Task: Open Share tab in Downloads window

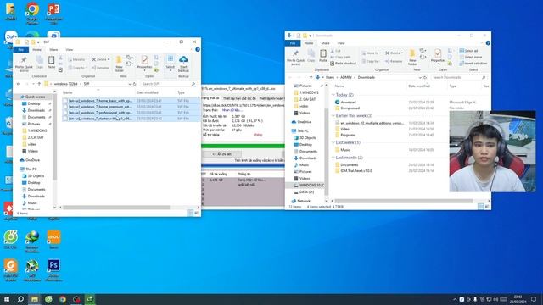Action: point(325,43)
